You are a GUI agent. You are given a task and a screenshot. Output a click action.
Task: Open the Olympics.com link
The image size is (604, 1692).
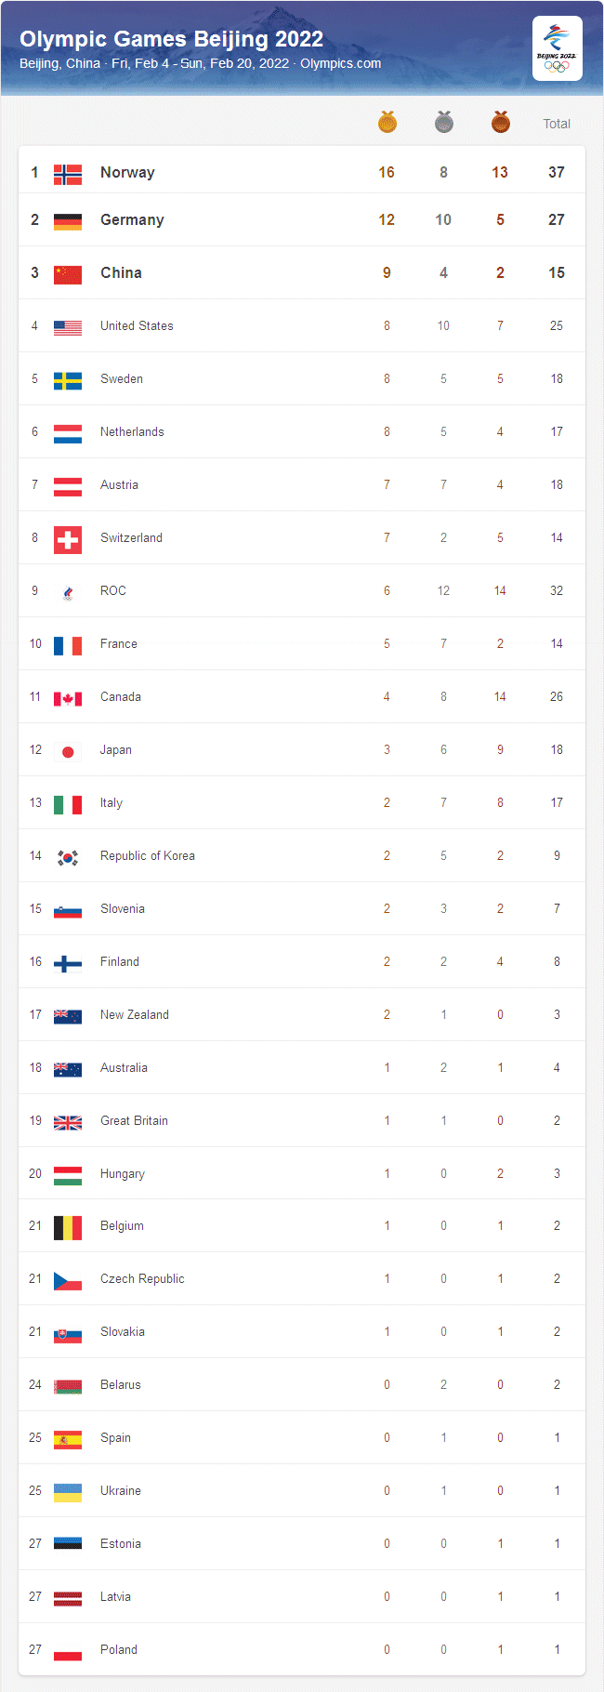(x=344, y=63)
